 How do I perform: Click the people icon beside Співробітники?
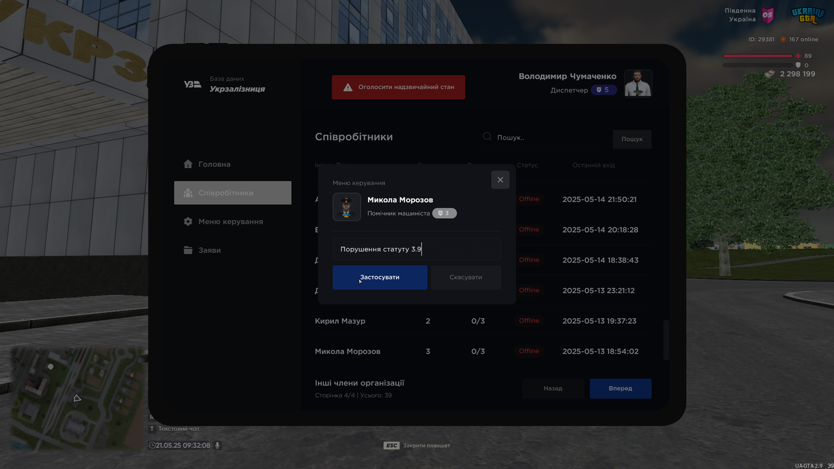pyautogui.click(x=188, y=193)
